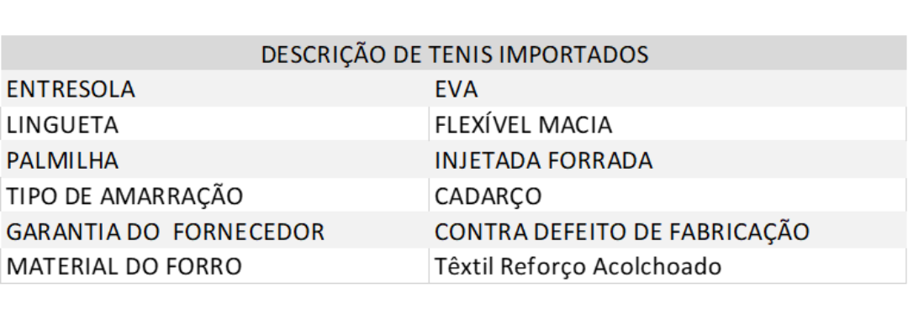Select the CADARÇO value cell
The height and width of the screenshot is (319, 908).
[668, 196]
